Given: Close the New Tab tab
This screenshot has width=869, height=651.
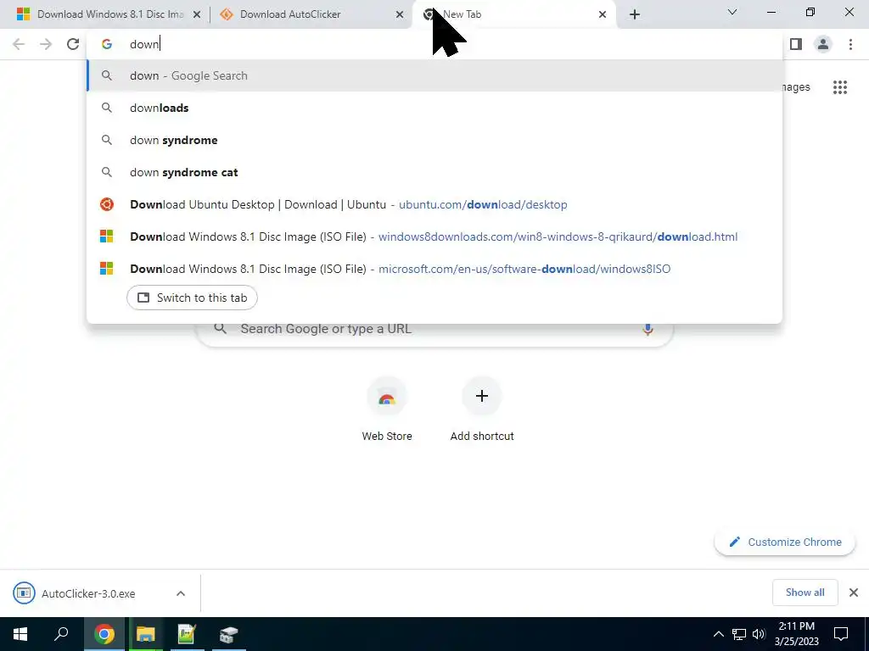Looking at the screenshot, I should click(x=603, y=14).
